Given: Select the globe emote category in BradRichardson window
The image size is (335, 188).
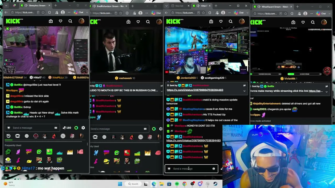Looking at the screenshot, I should (x=104, y=137).
